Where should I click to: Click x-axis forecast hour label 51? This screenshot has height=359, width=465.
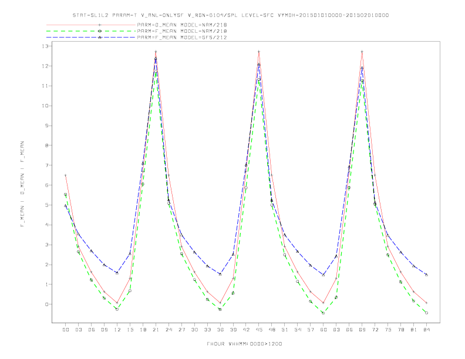click(x=285, y=330)
